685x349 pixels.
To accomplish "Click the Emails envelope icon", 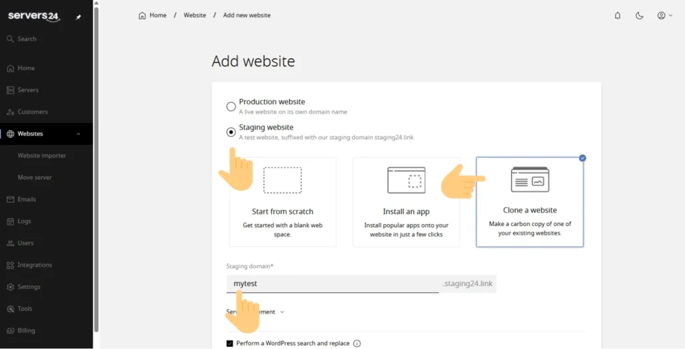I will pyautogui.click(x=11, y=199).
